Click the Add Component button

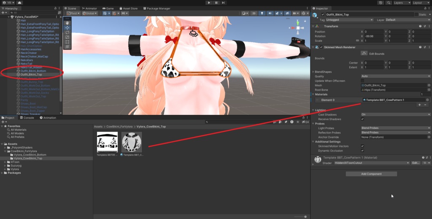(x=371, y=174)
